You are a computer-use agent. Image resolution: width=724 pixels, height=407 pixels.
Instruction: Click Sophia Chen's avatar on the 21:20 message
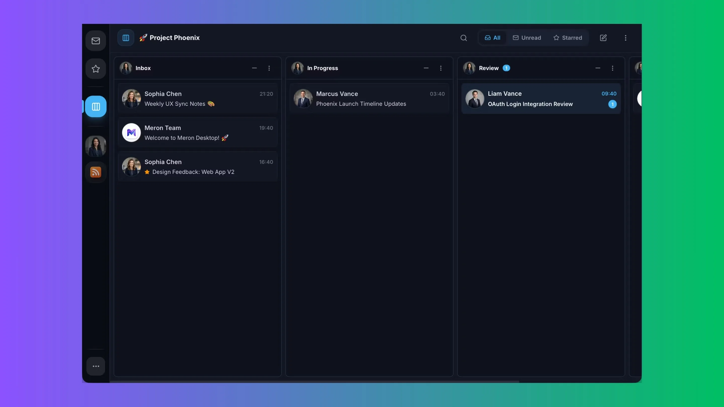pyautogui.click(x=131, y=98)
